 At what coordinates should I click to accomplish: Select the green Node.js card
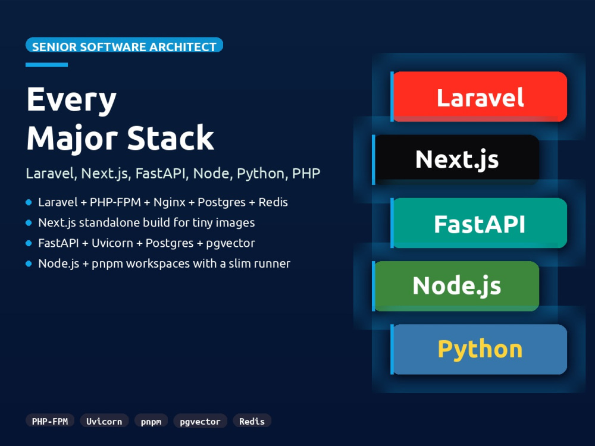tap(456, 286)
